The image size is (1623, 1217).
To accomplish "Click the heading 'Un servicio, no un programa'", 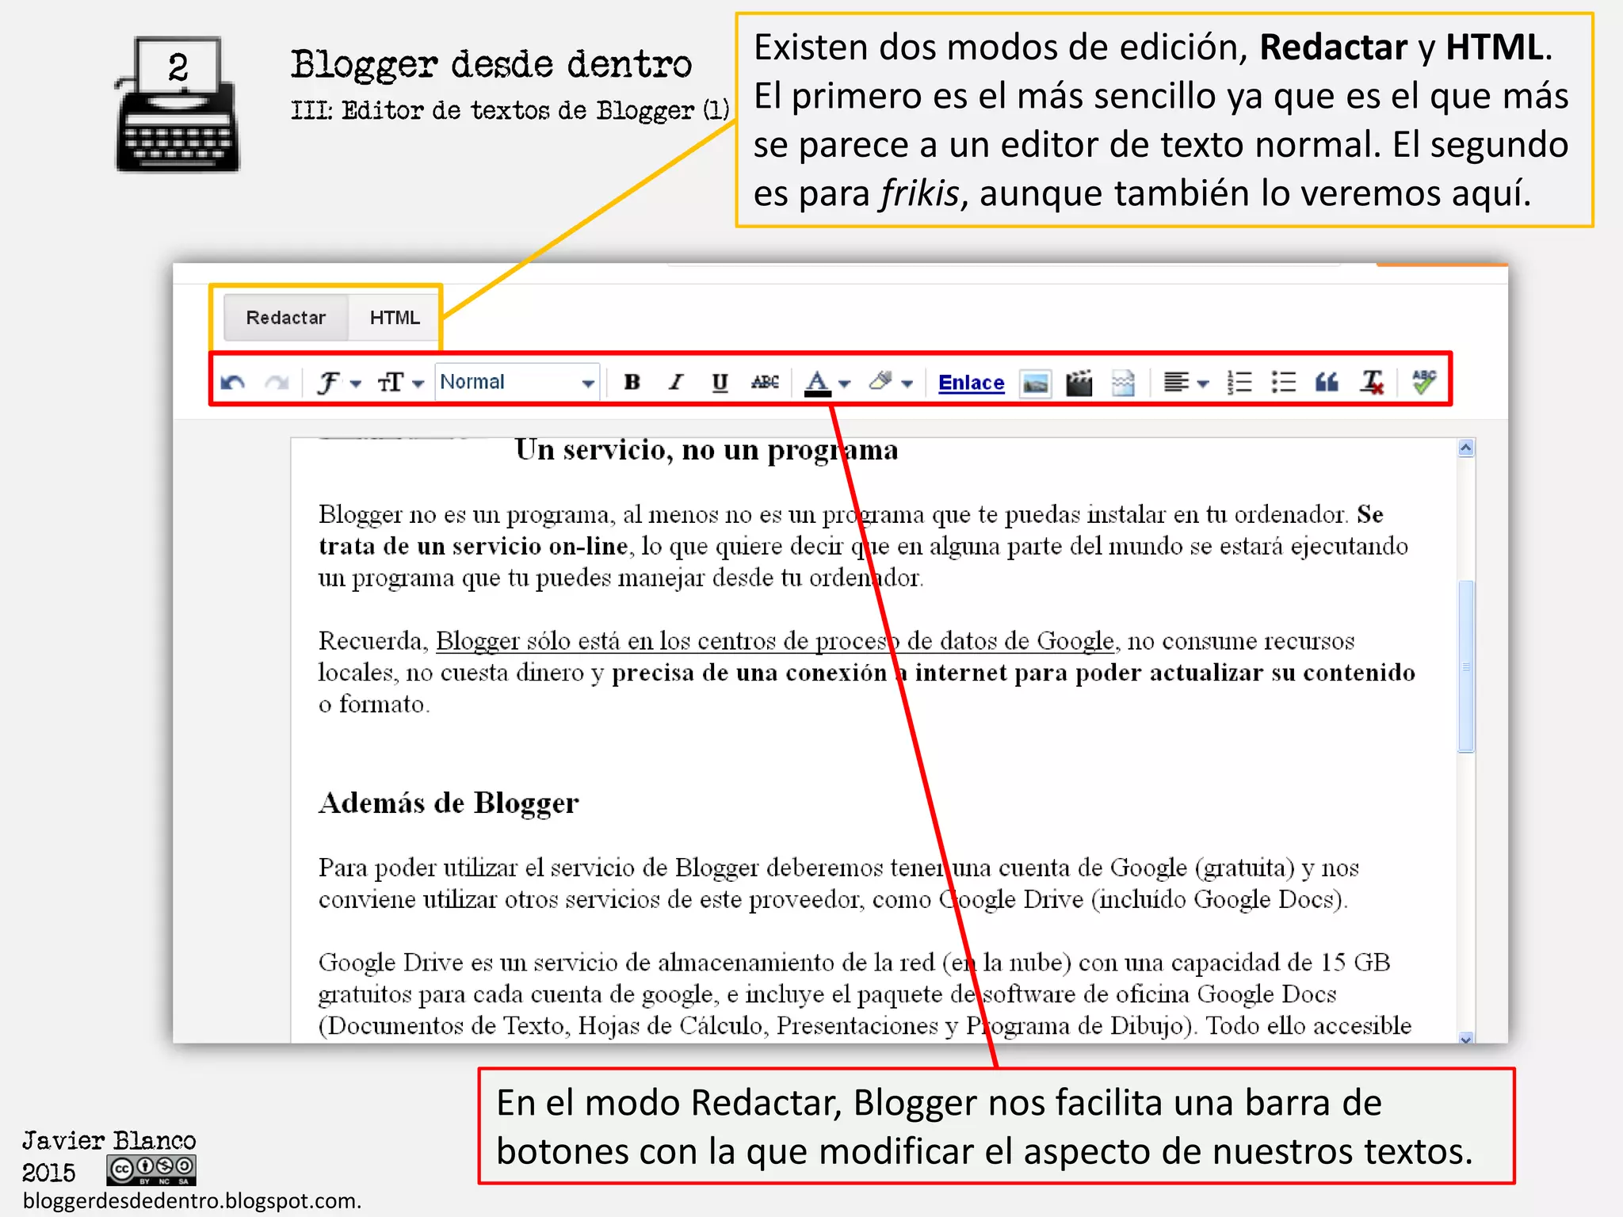I will point(706,450).
